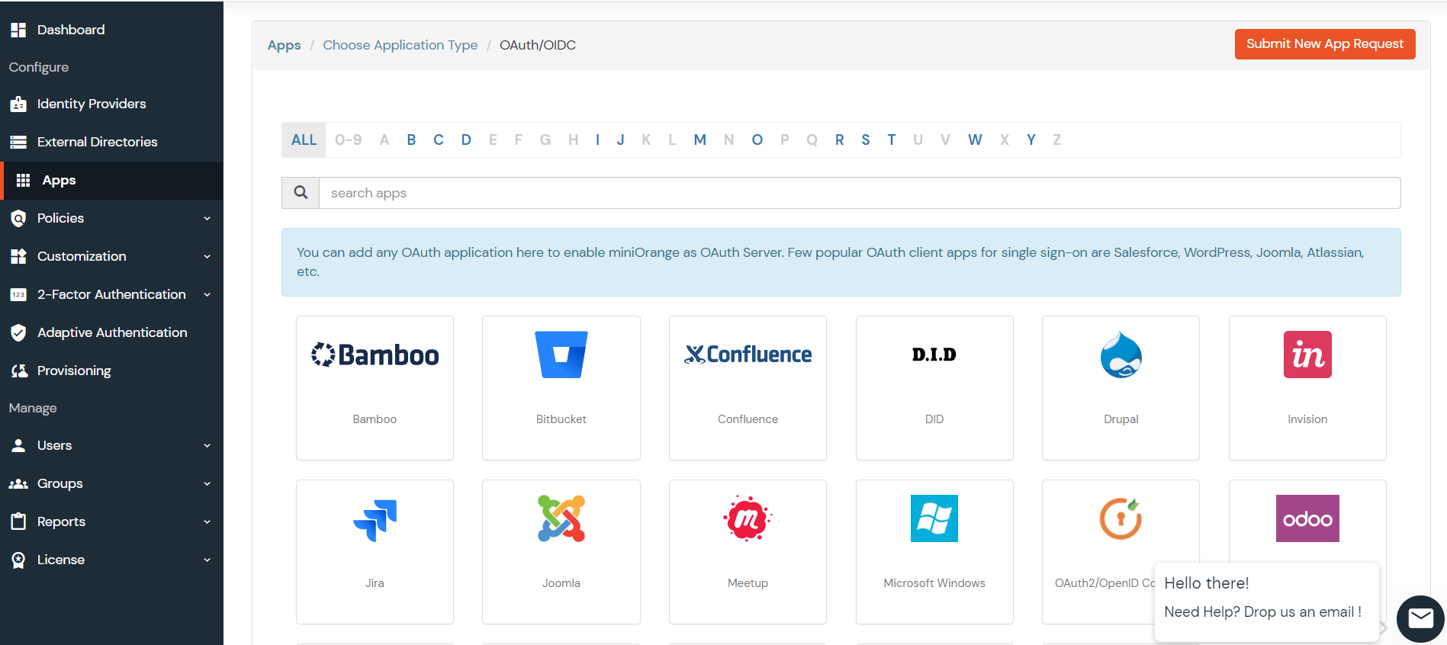The height and width of the screenshot is (645, 1447).
Task: Expand the 2-Factor Authentication chevron
Action: point(207,295)
